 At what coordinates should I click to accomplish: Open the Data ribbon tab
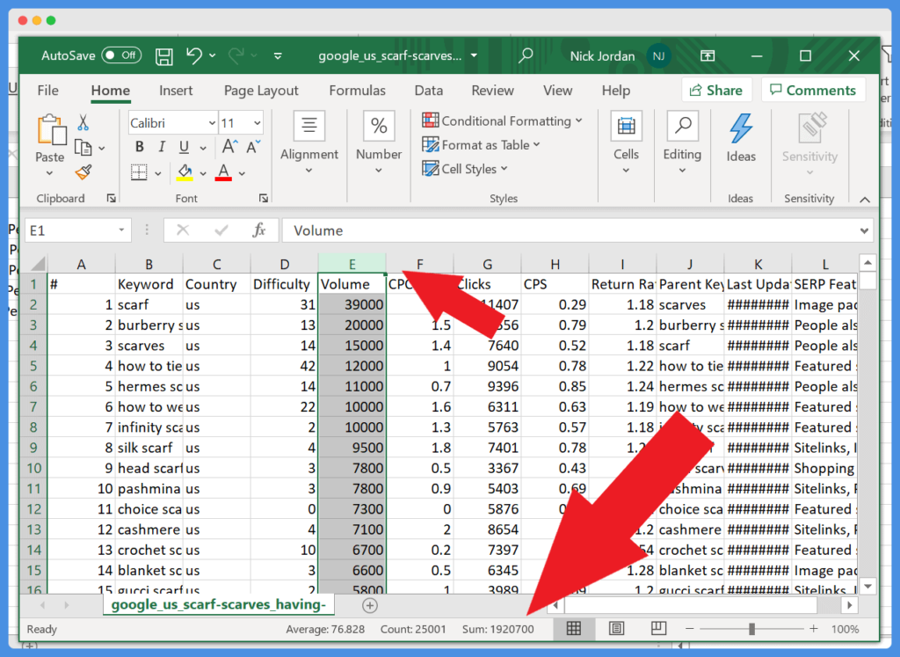point(428,91)
